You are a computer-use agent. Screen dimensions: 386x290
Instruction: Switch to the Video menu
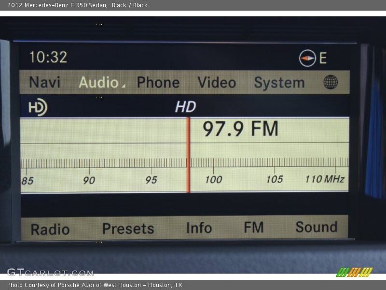[217, 82]
